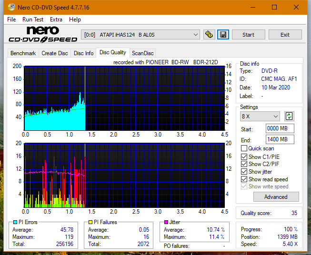Viewport: 311px width, 255px height.
Task: Maximize the Nero CD-DVD Speed window
Action: coord(274,7)
